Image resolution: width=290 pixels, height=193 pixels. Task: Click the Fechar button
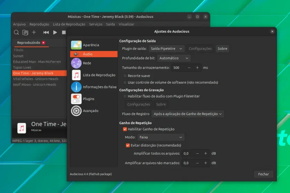coord(263,174)
